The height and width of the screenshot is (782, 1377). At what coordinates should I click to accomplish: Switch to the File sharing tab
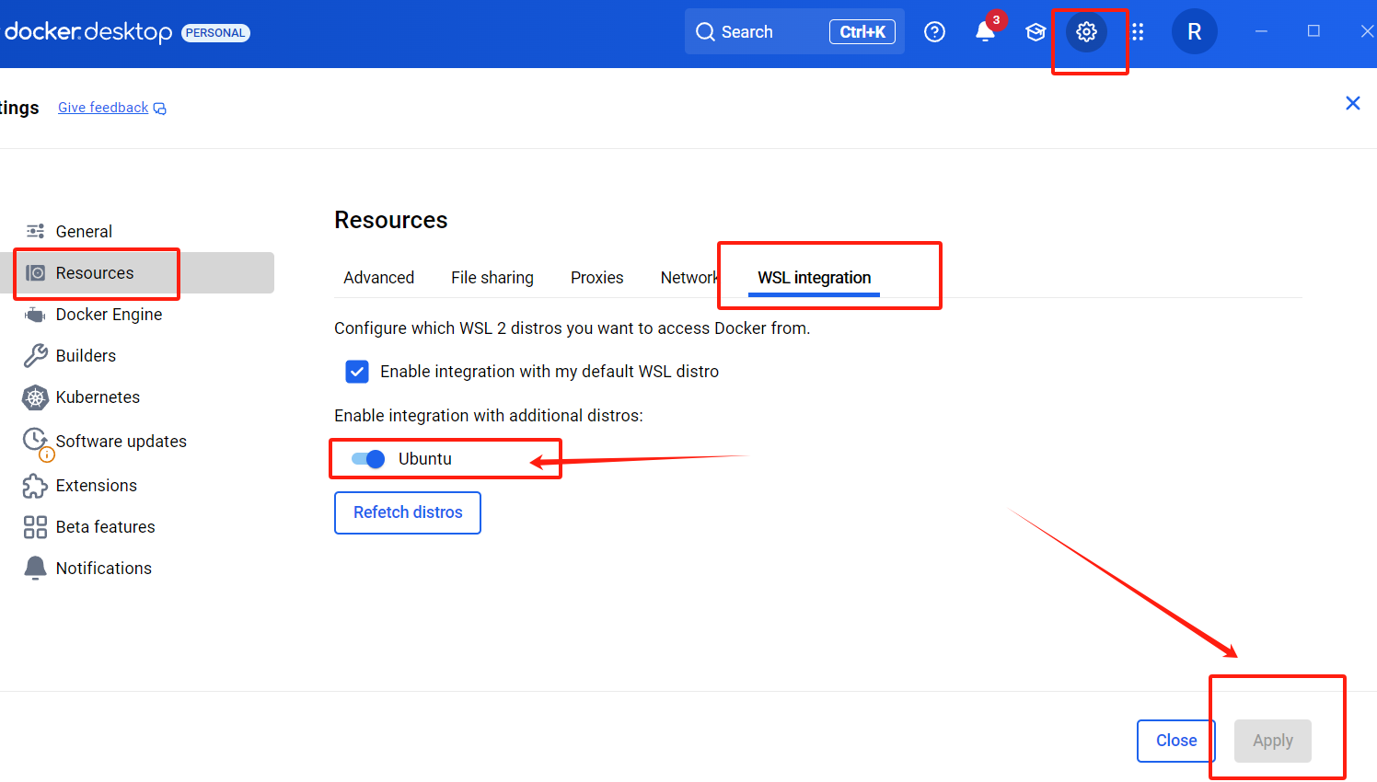492,278
